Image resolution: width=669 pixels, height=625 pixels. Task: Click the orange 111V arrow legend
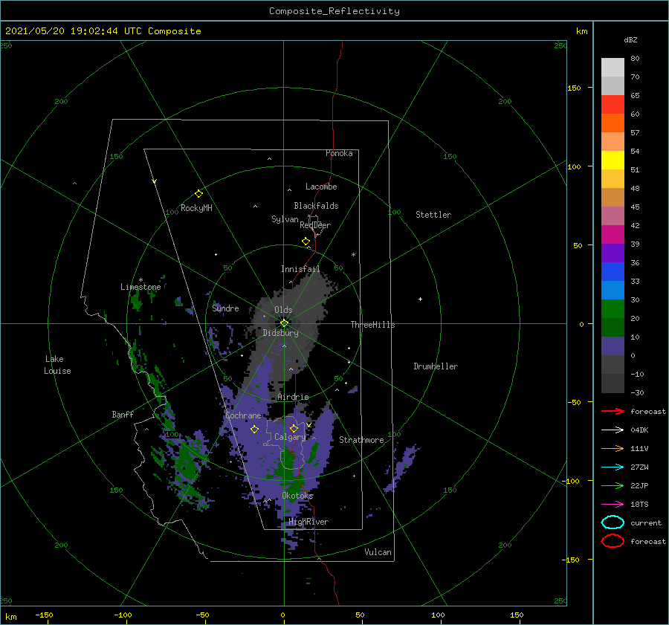(x=613, y=448)
